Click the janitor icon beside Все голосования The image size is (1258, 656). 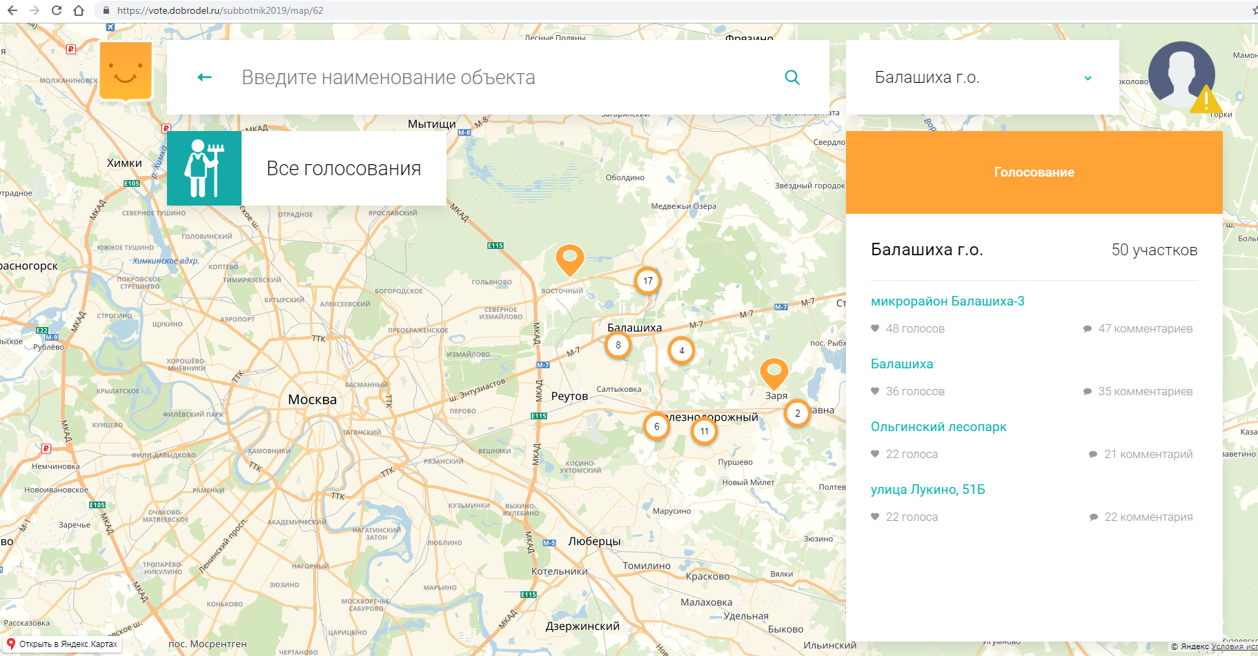[204, 168]
